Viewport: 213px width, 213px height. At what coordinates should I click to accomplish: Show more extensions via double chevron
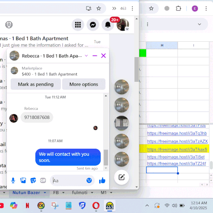(x=114, y=9)
